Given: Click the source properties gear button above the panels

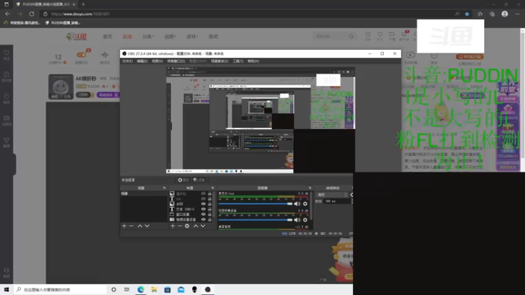Looking at the screenshot, I should pos(183,180).
